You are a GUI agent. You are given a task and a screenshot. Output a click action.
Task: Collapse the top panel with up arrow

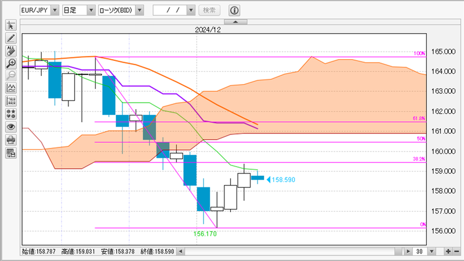click(235, 22)
